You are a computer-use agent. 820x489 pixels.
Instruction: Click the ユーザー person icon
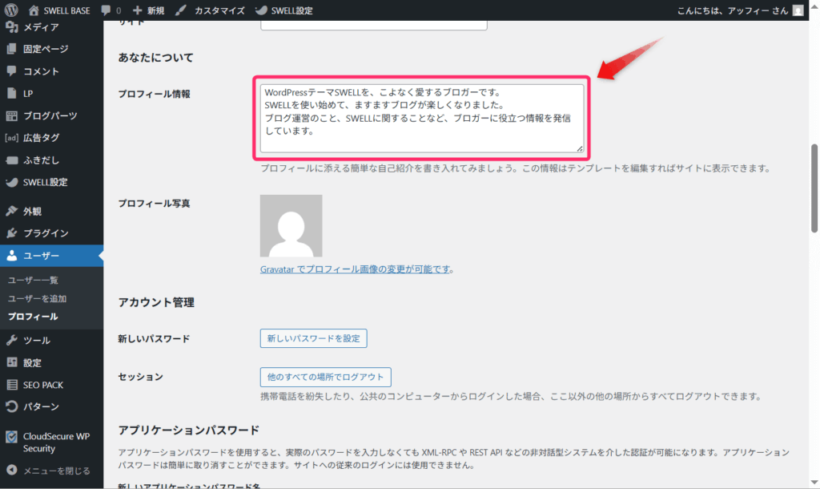point(11,256)
